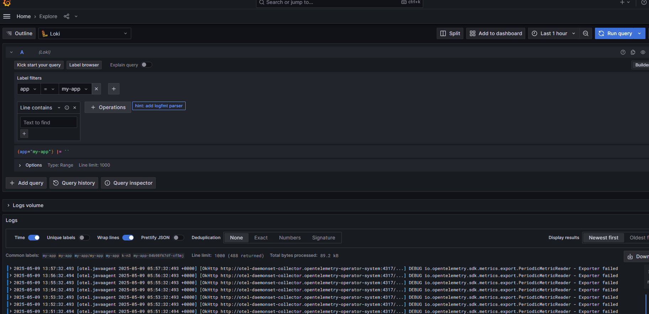
Task: Add query to dashboard
Action: click(496, 33)
